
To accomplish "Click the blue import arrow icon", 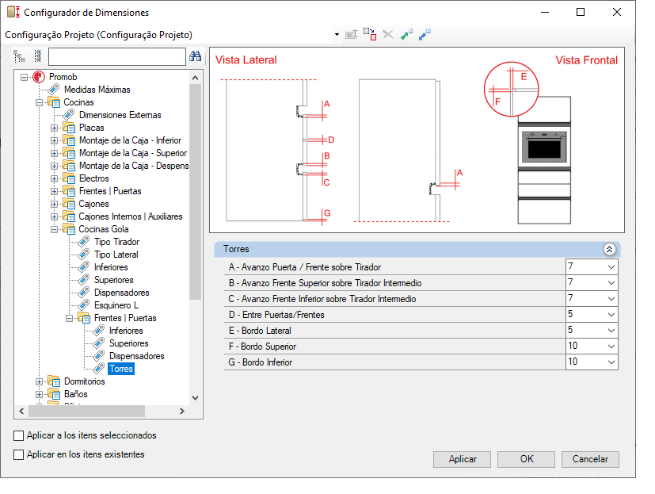I will click(x=425, y=34).
